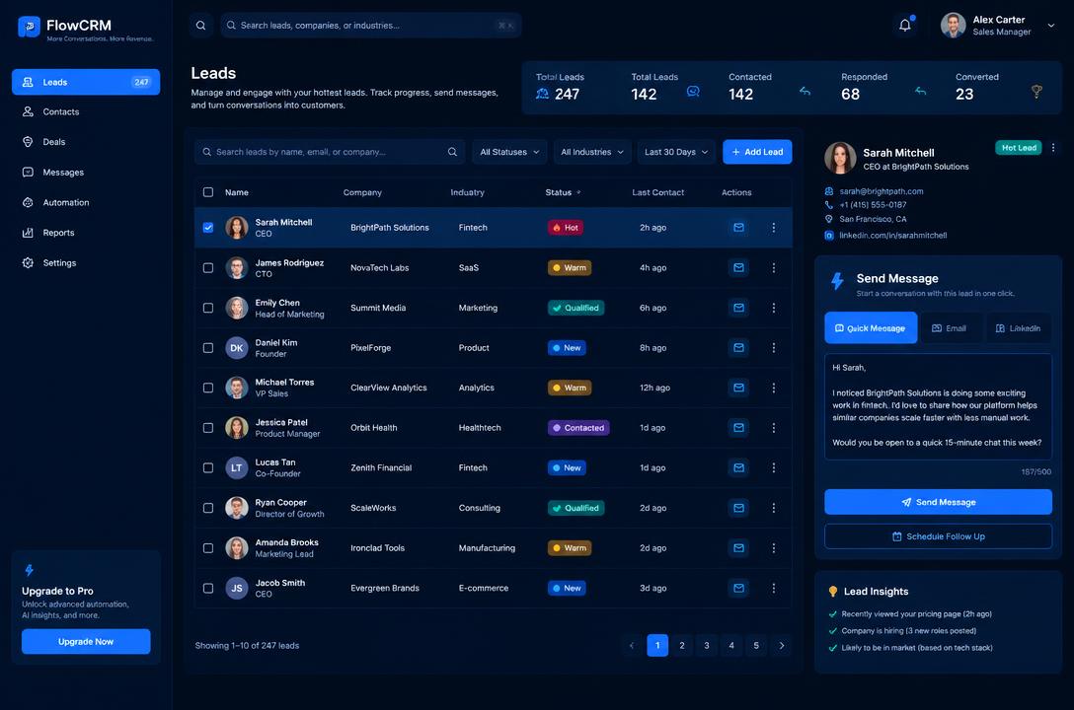Open three-dot menu for Daniel Kim row

773,347
